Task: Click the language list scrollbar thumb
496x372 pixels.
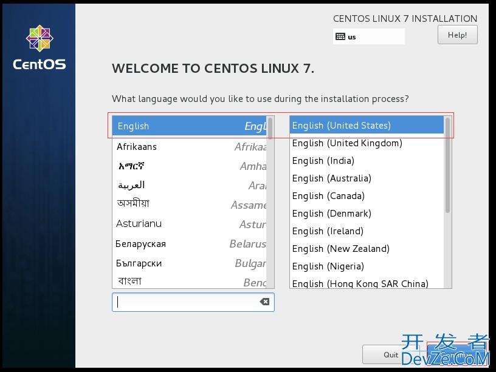Action: pyautogui.click(x=270, y=128)
